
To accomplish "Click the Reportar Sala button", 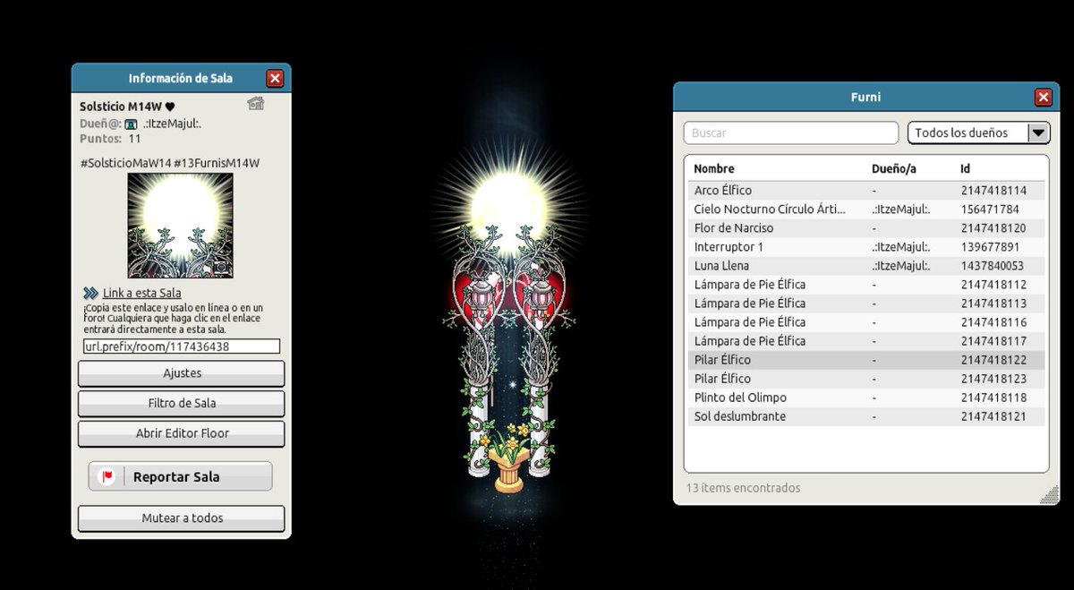I will pos(180,476).
